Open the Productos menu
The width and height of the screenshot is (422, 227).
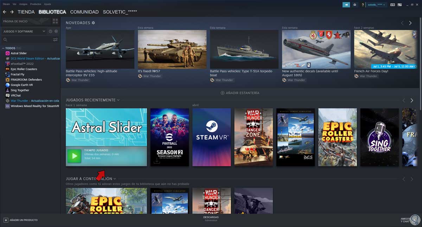(x=36, y=4)
